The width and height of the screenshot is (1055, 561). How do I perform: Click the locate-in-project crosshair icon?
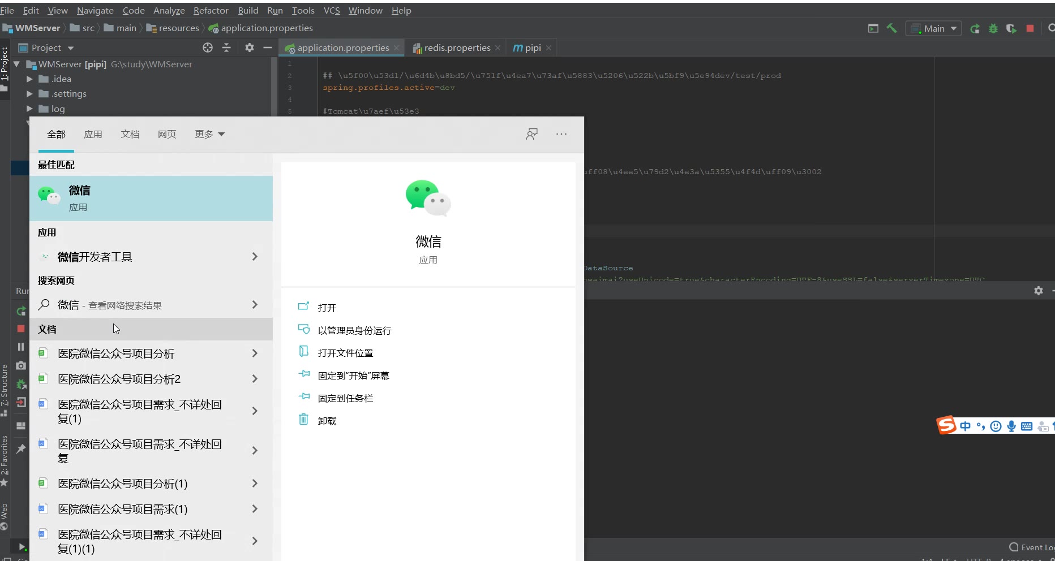pos(208,48)
